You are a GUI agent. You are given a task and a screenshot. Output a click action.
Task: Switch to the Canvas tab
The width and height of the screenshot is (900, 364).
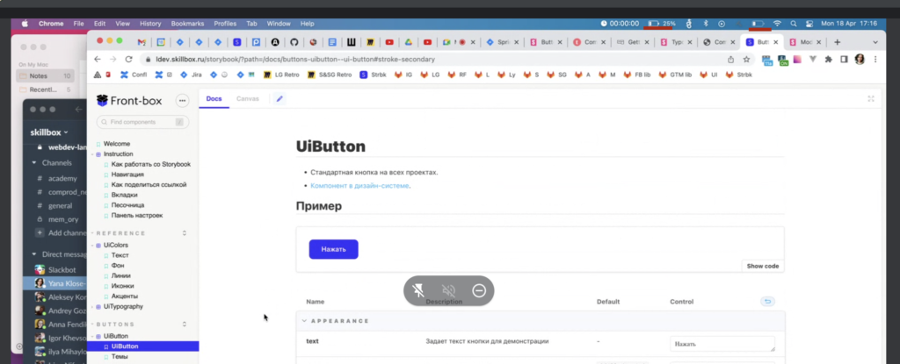click(247, 98)
